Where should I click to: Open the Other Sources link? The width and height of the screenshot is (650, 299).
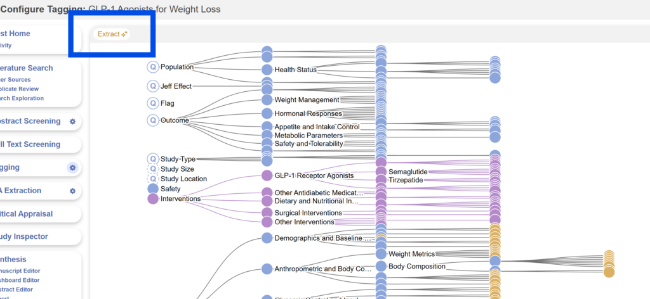[15, 79]
